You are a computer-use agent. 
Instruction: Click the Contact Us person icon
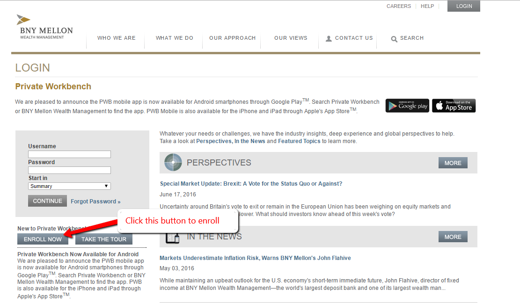[329, 38]
